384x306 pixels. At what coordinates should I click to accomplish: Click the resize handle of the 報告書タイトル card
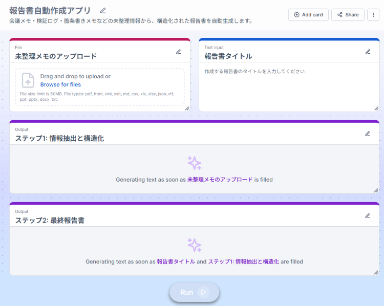point(376,108)
